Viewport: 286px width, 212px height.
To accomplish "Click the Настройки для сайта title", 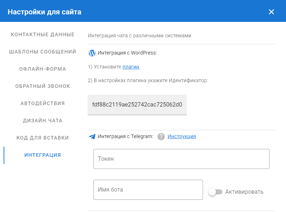I will coord(45,12).
